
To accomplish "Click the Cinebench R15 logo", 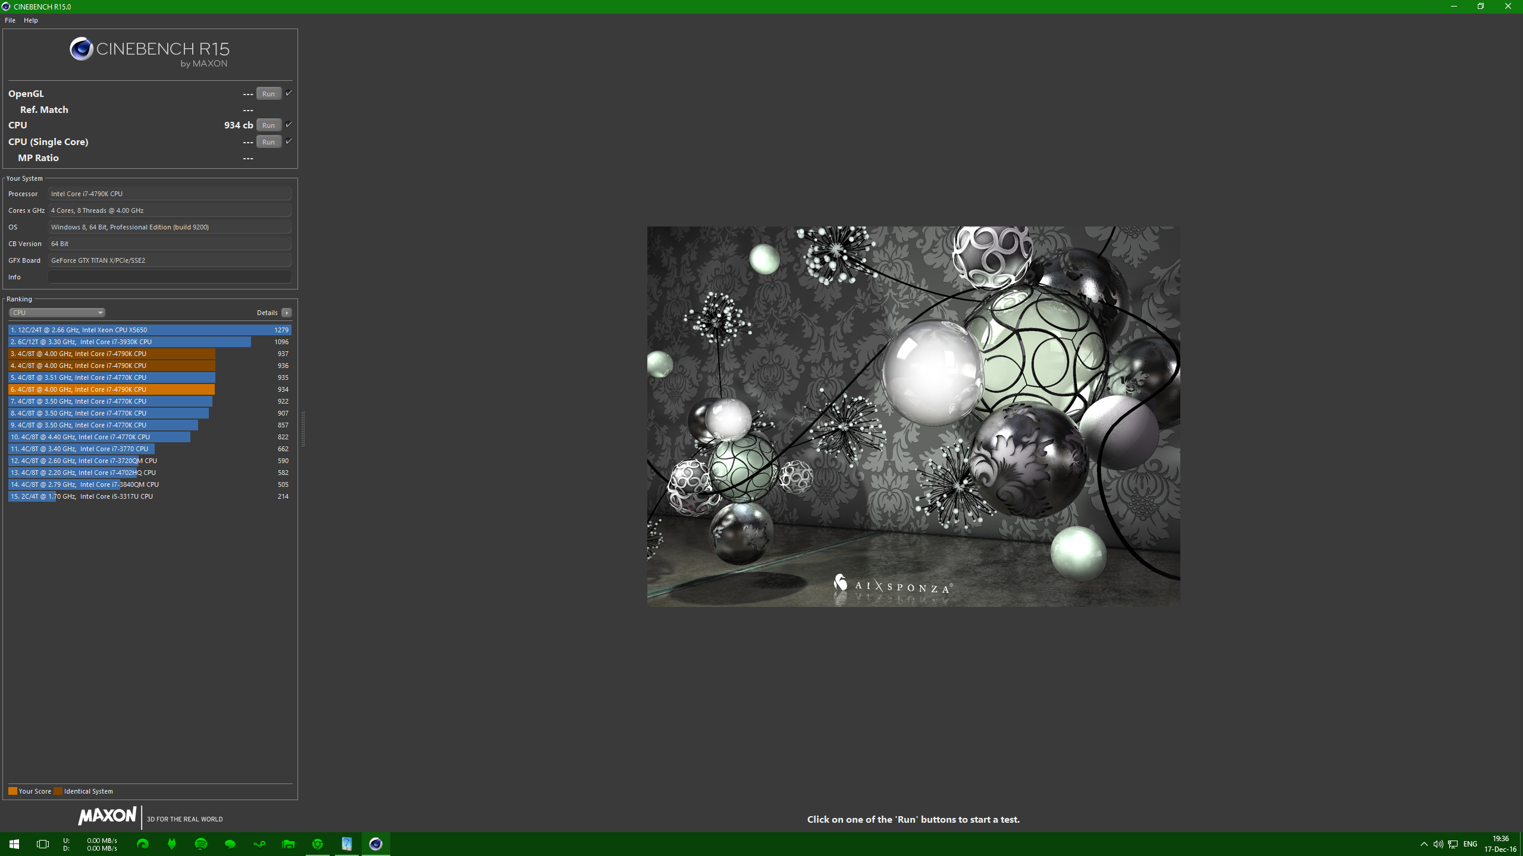I will (x=149, y=52).
